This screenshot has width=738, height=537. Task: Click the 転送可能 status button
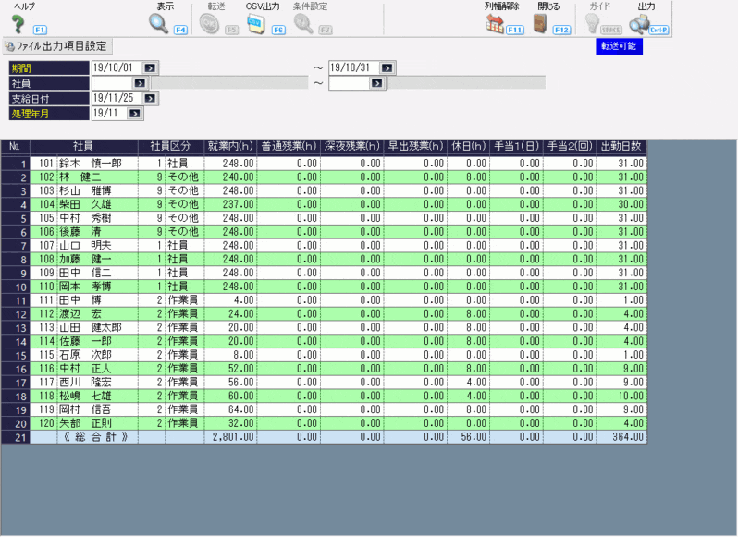pyautogui.click(x=619, y=46)
